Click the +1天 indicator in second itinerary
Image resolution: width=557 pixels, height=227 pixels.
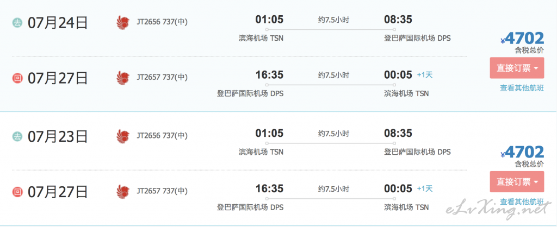[x=424, y=188]
